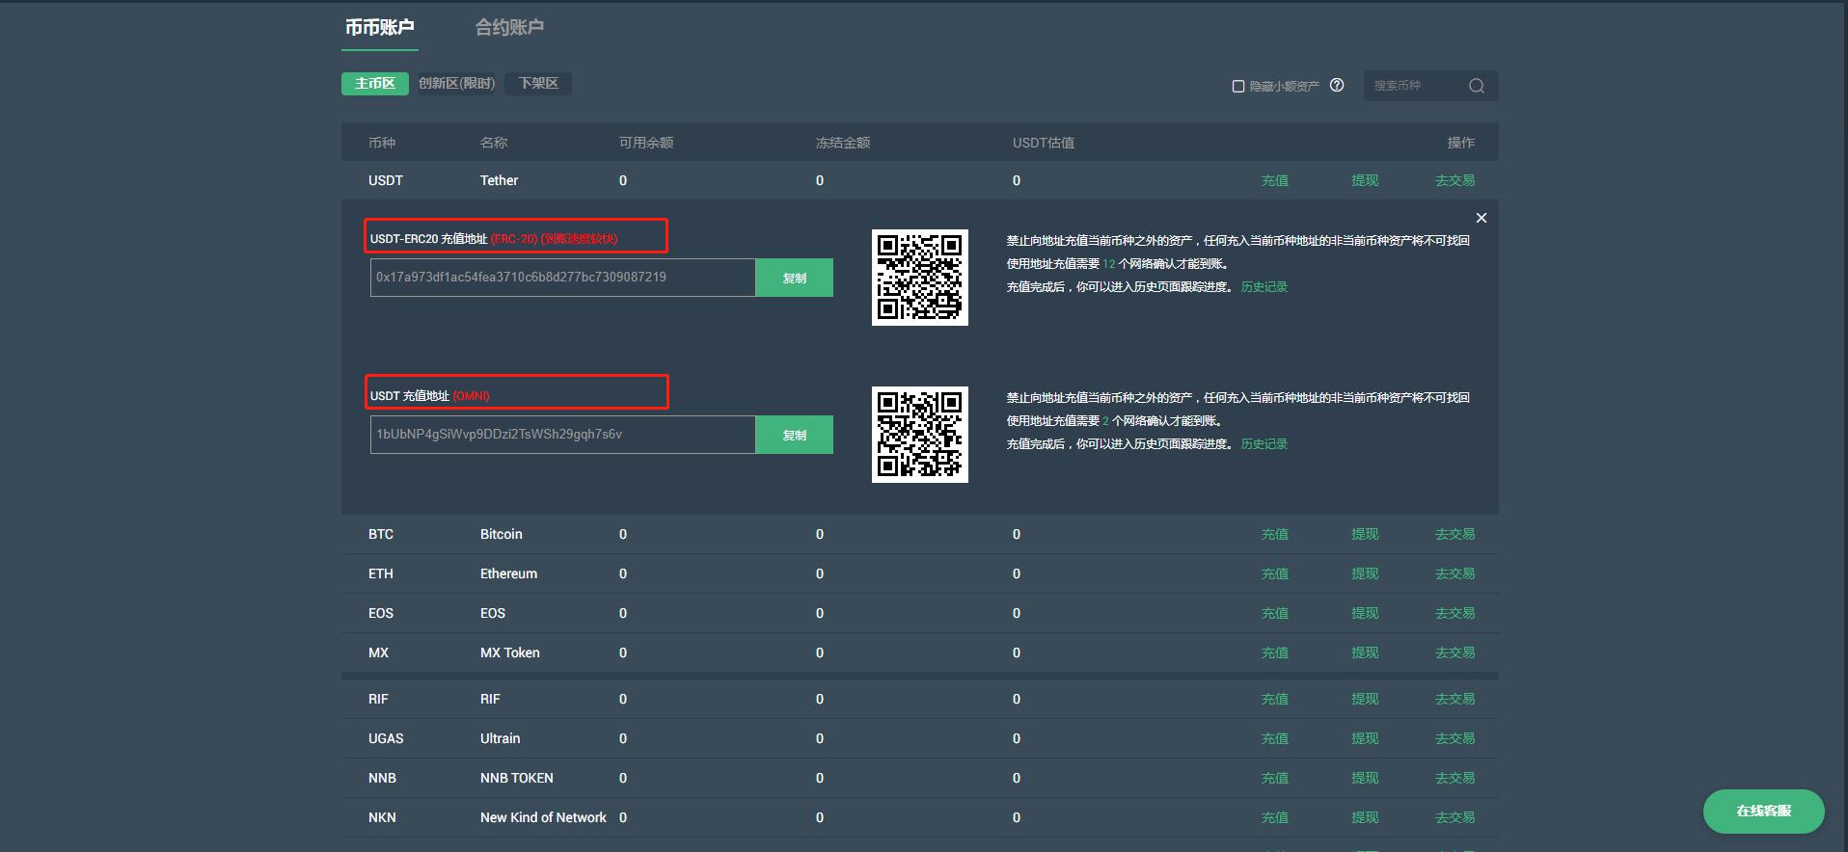Click 充值 in the NKN row
This screenshot has width=1848, height=852.
pyautogui.click(x=1275, y=817)
